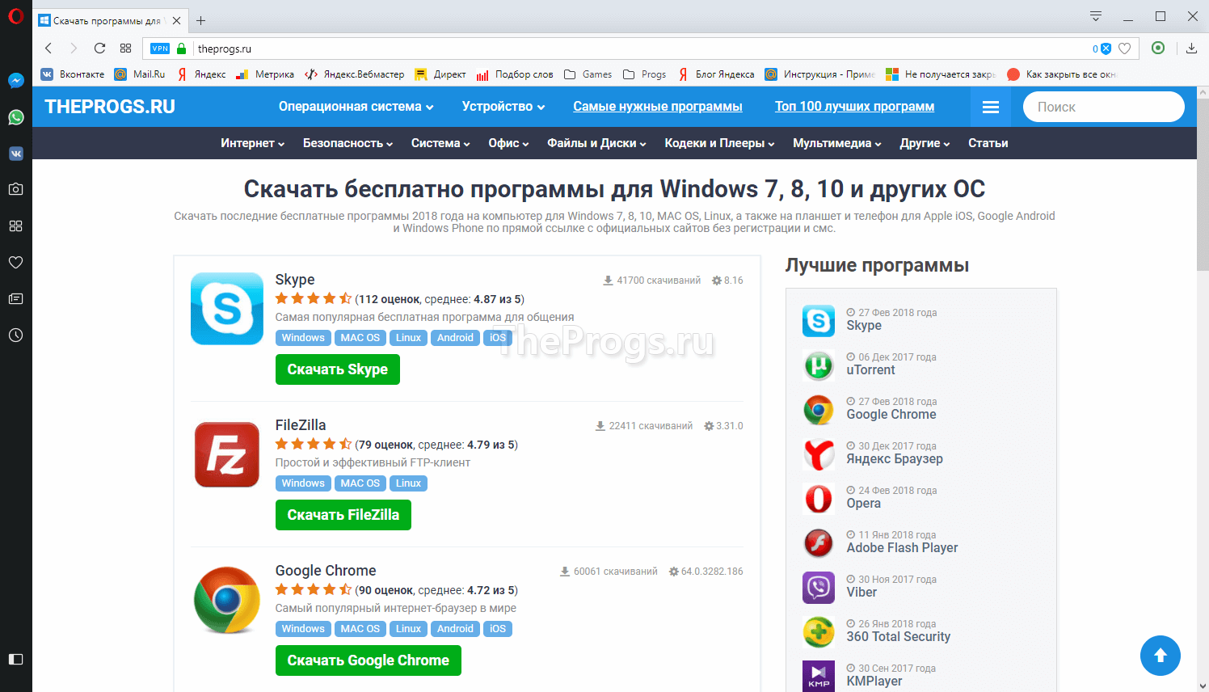Image resolution: width=1209 pixels, height=692 pixels.
Task: Close the theprogs.ru tab
Action: point(176,21)
